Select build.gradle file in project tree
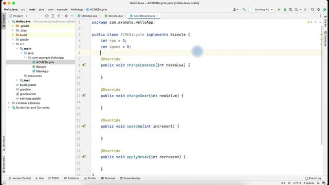Viewport: 329px width, 185px height. [x=28, y=85]
